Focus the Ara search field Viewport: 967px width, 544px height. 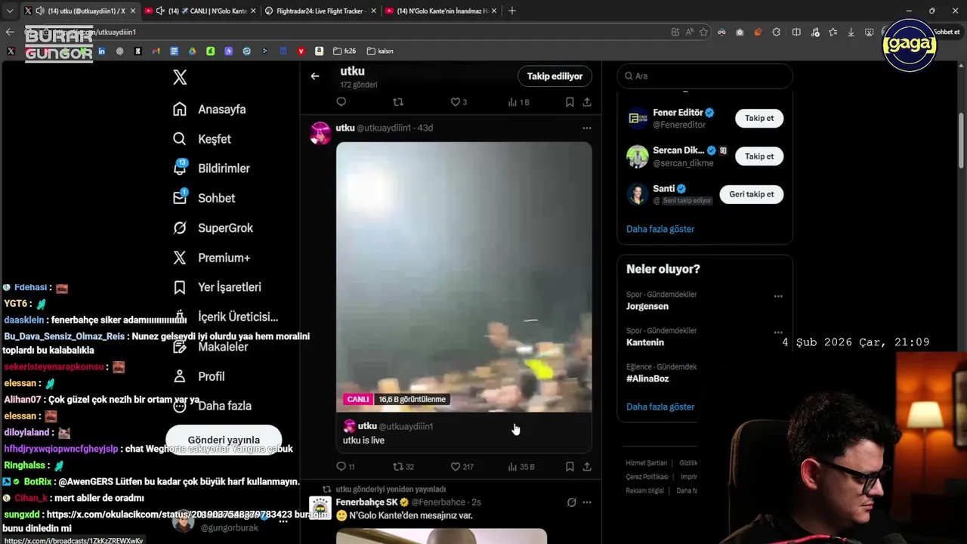click(x=705, y=76)
